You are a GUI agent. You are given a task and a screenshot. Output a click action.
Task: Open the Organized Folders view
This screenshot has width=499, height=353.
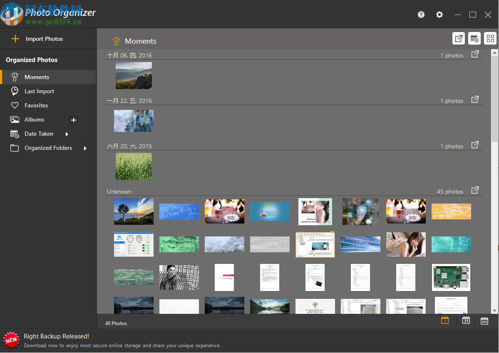tap(48, 148)
